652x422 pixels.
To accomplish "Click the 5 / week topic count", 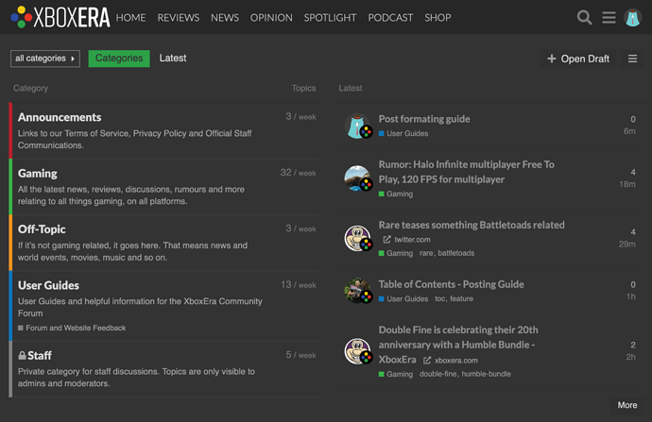I will pos(300,355).
